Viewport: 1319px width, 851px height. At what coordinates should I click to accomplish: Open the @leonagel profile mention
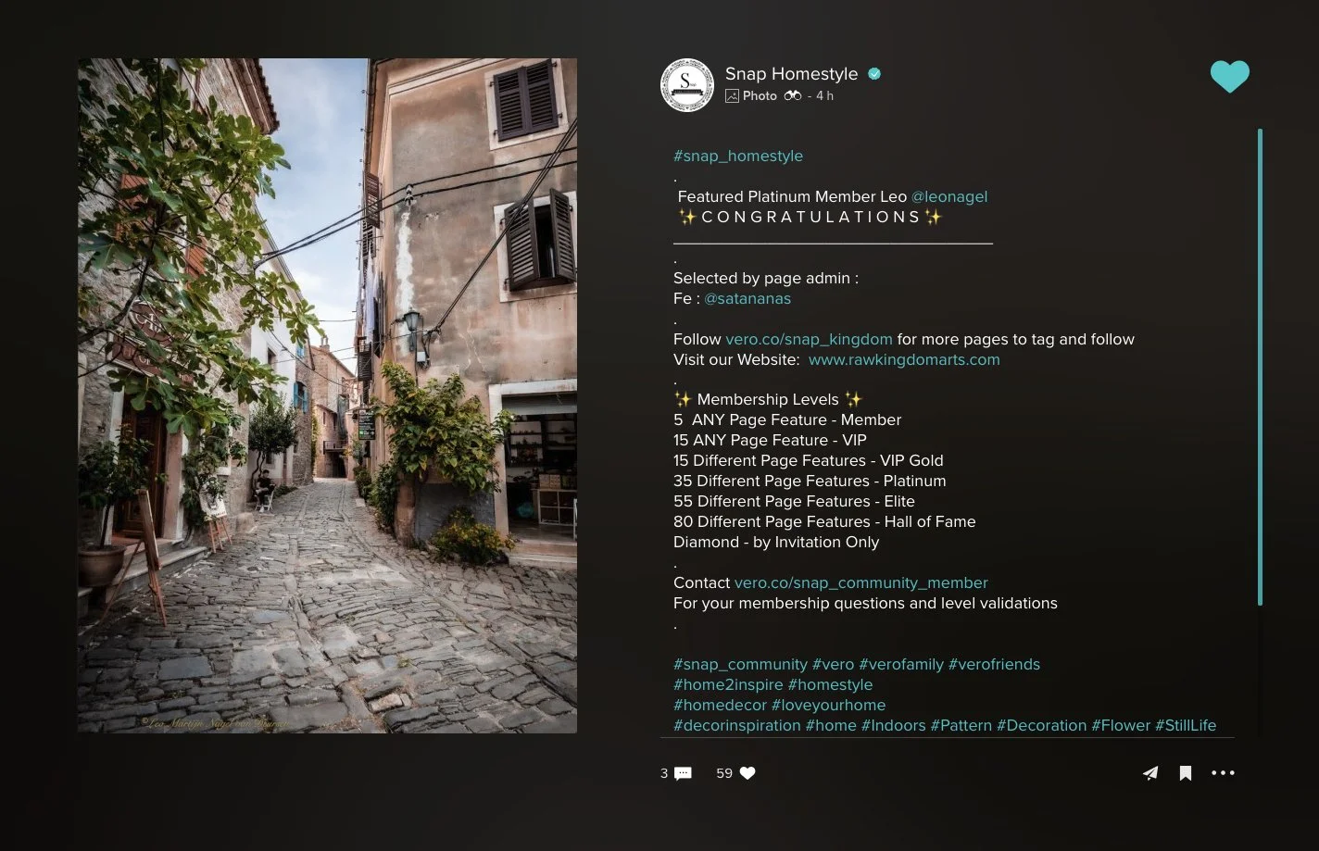pos(949,196)
